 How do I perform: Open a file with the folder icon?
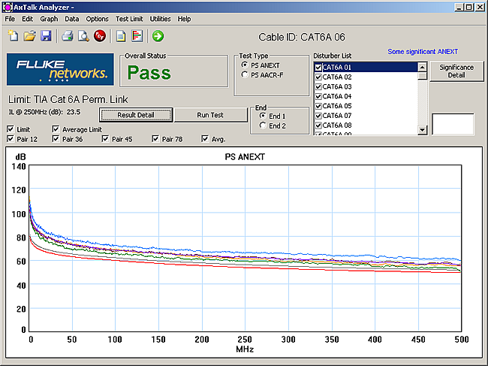pyautogui.click(x=30, y=36)
